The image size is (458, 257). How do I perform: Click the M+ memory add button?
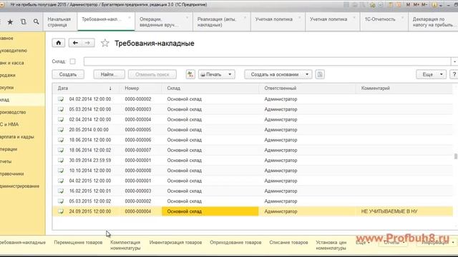[x=416, y=5]
